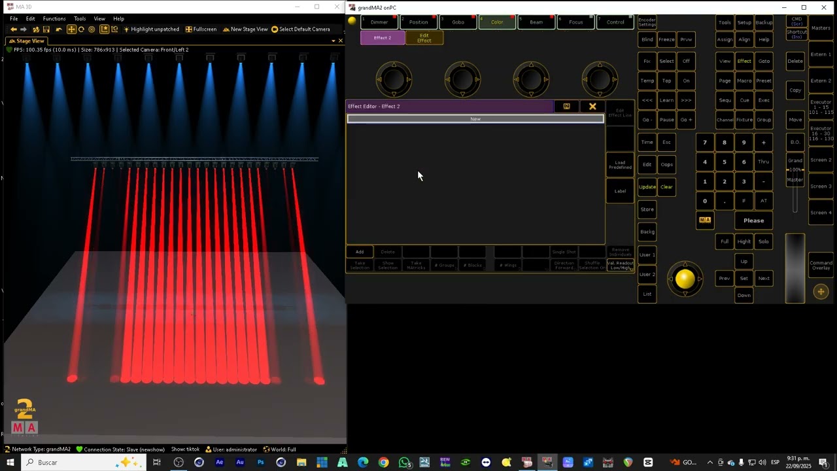Toggle Direction Forward option
The image size is (837, 471).
(564, 265)
